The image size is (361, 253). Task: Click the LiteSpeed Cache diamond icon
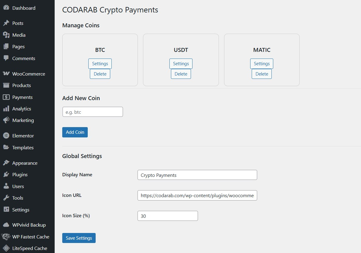[6, 248]
